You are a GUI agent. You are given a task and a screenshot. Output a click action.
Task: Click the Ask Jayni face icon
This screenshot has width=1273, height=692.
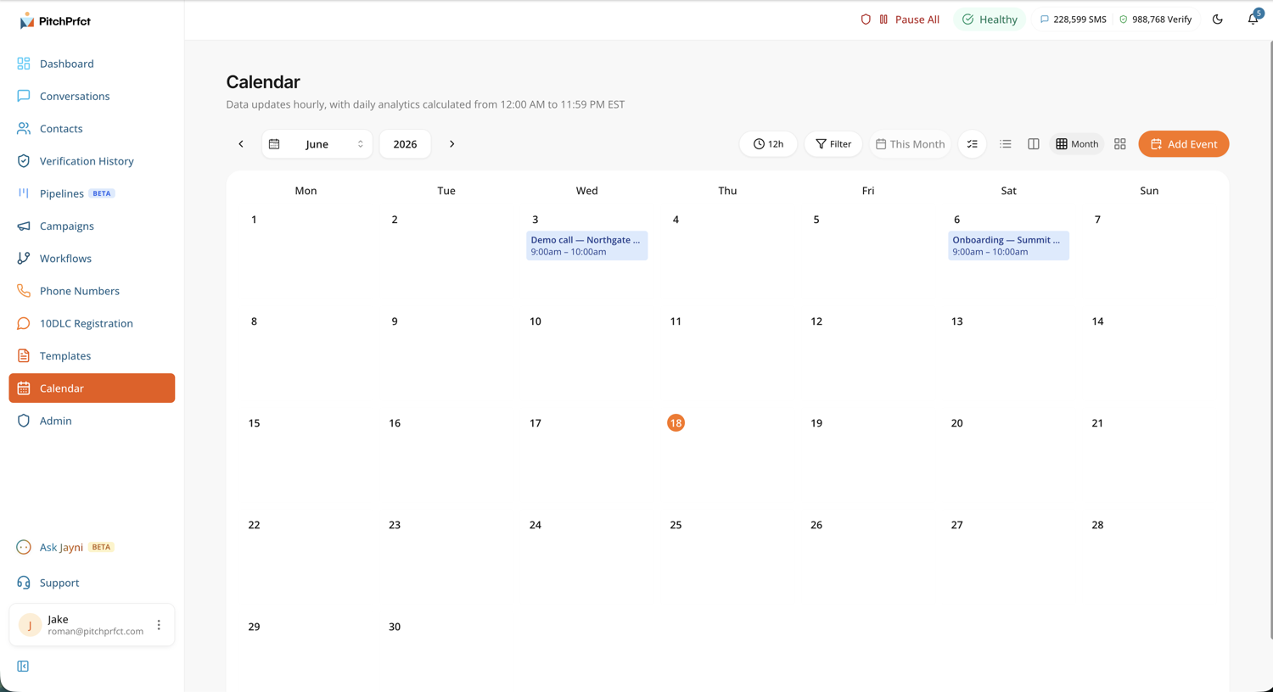coord(24,547)
